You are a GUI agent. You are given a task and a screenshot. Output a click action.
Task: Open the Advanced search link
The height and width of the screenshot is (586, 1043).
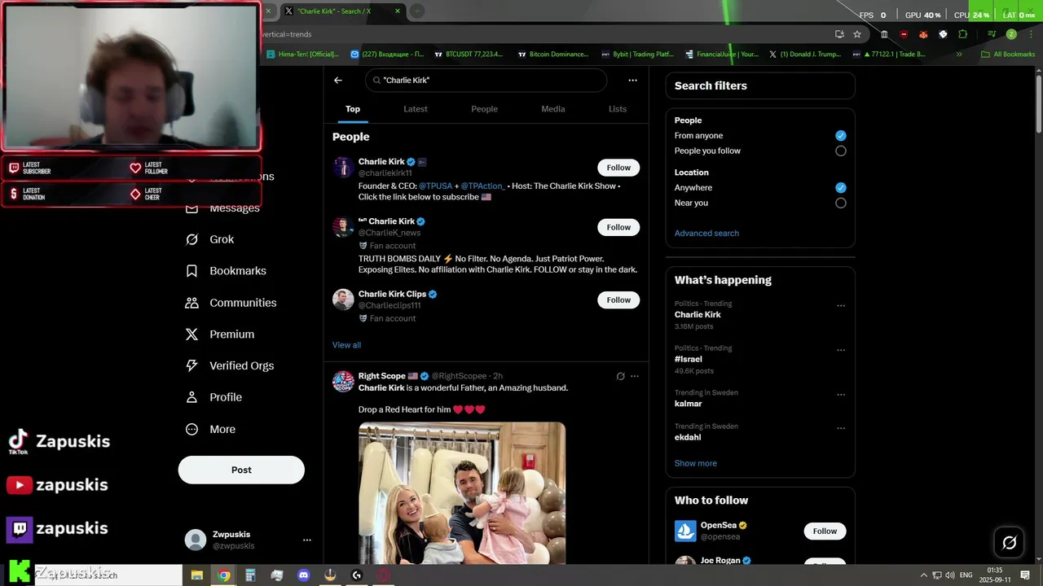pos(706,234)
